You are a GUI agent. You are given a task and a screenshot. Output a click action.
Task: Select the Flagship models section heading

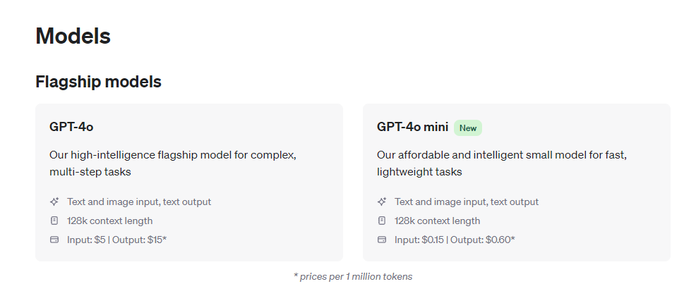pyautogui.click(x=98, y=82)
